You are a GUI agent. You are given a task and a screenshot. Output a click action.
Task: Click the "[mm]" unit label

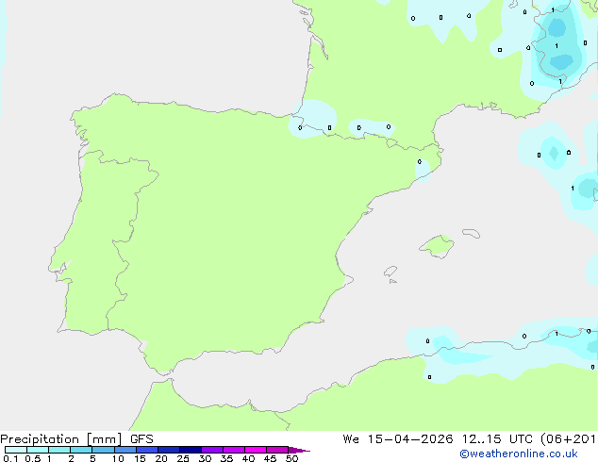click(x=104, y=439)
